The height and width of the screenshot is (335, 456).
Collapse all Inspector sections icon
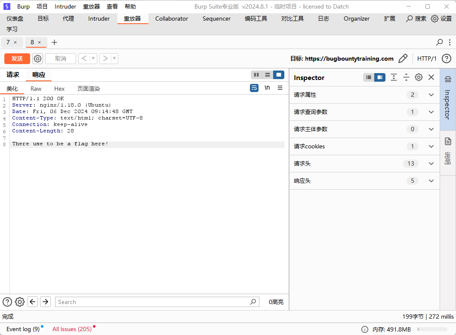(x=406, y=77)
